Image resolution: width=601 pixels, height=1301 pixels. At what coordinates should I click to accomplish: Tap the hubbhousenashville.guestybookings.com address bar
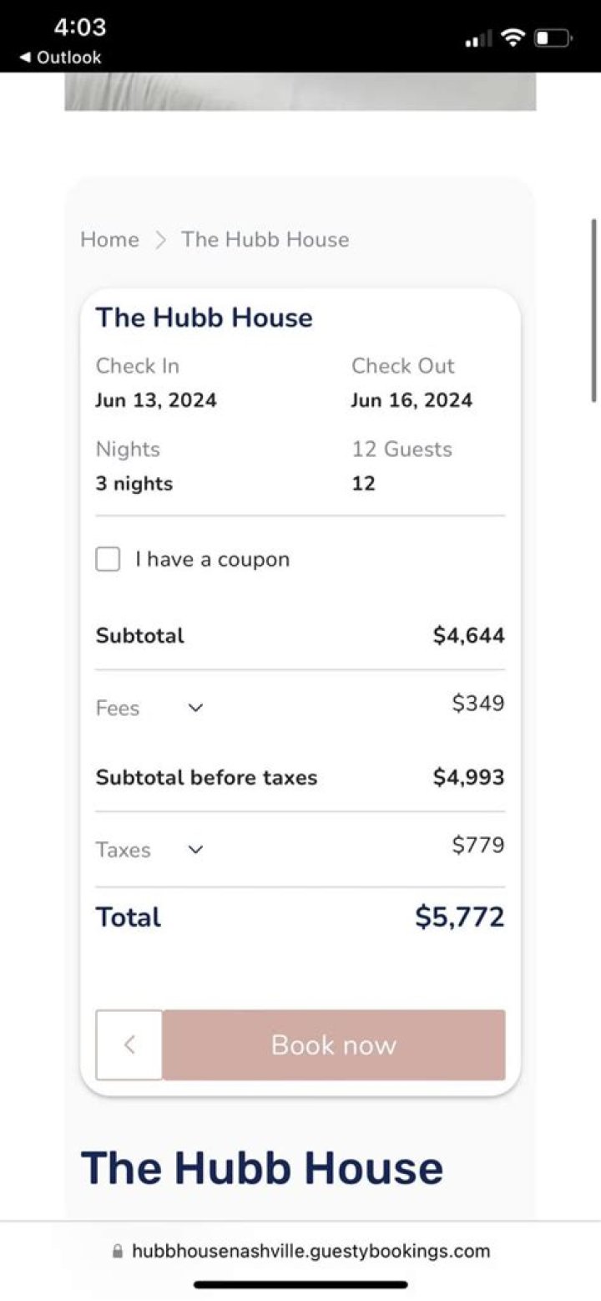tap(311, 1251)
